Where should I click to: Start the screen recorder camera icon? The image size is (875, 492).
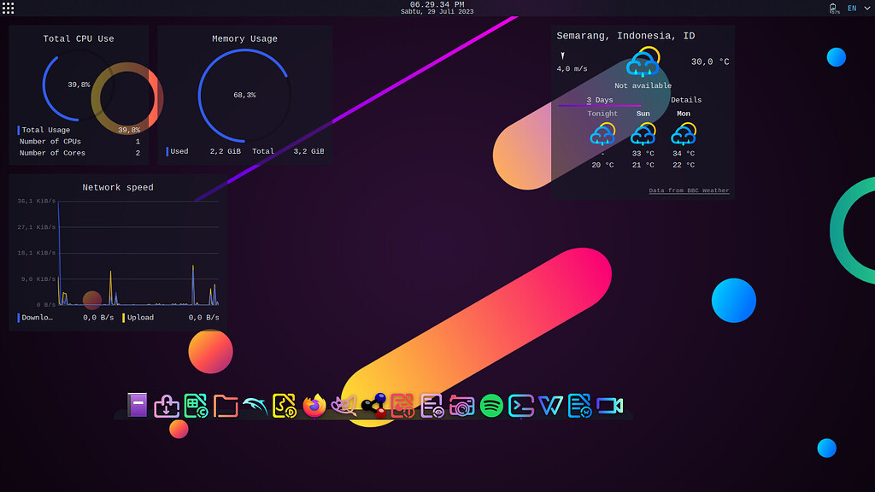click(x=610, y=407)
